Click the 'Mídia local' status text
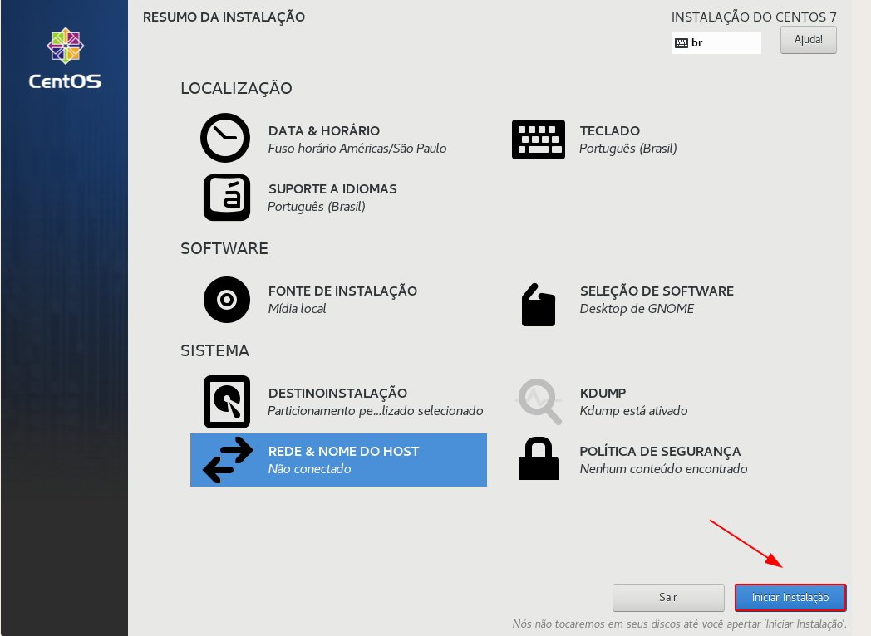The height and width of the screenshot is (636, 871). point(298,309)
